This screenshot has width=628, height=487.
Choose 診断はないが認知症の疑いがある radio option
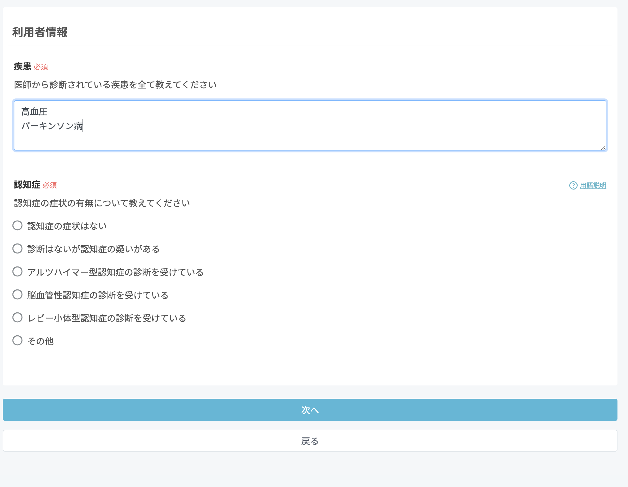(x=17, y=248)
